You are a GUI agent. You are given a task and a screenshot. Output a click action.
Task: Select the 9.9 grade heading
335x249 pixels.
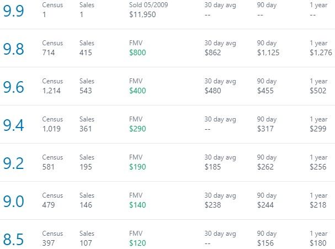(x=13, y=11)
